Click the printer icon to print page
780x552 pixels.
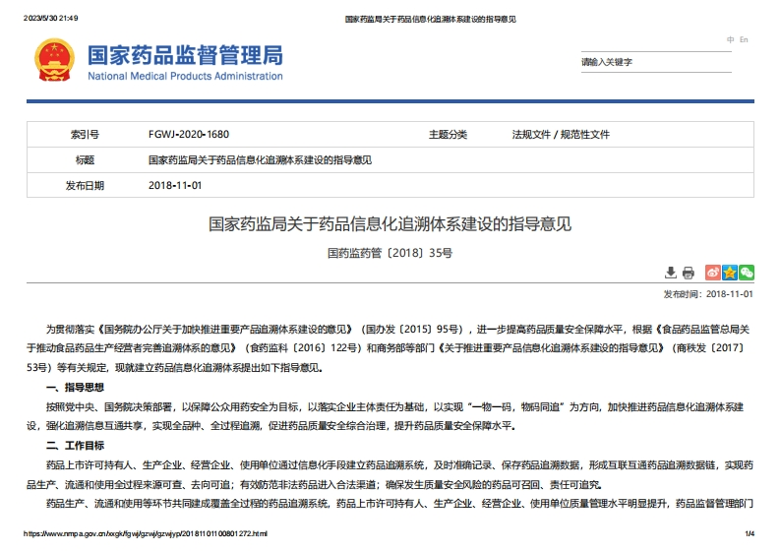click(689, 273)
